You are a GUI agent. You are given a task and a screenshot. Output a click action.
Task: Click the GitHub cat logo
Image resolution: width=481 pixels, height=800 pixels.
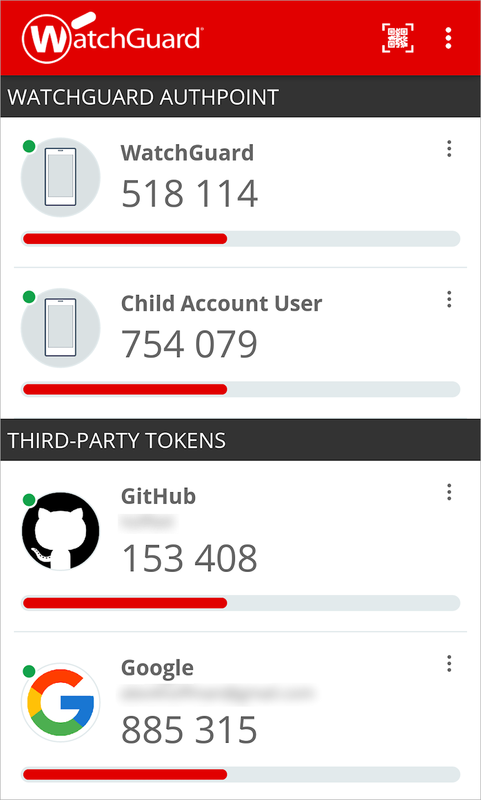coord(60,530)
